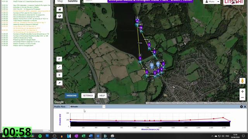Open the HELP menu
This screenshot has height=139, width=248.
102,96
